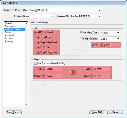The width and height of the screenshot is (127, 118).
Task: Click the sidebar list scroll-up arrow
Action: pos(27,24)
